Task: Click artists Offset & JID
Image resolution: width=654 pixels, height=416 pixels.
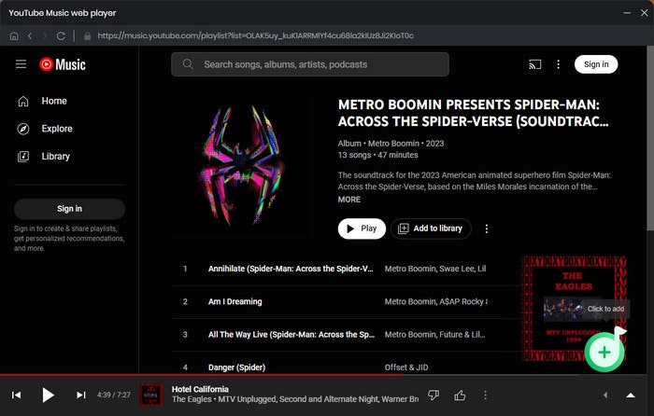Action: [406, 367]
